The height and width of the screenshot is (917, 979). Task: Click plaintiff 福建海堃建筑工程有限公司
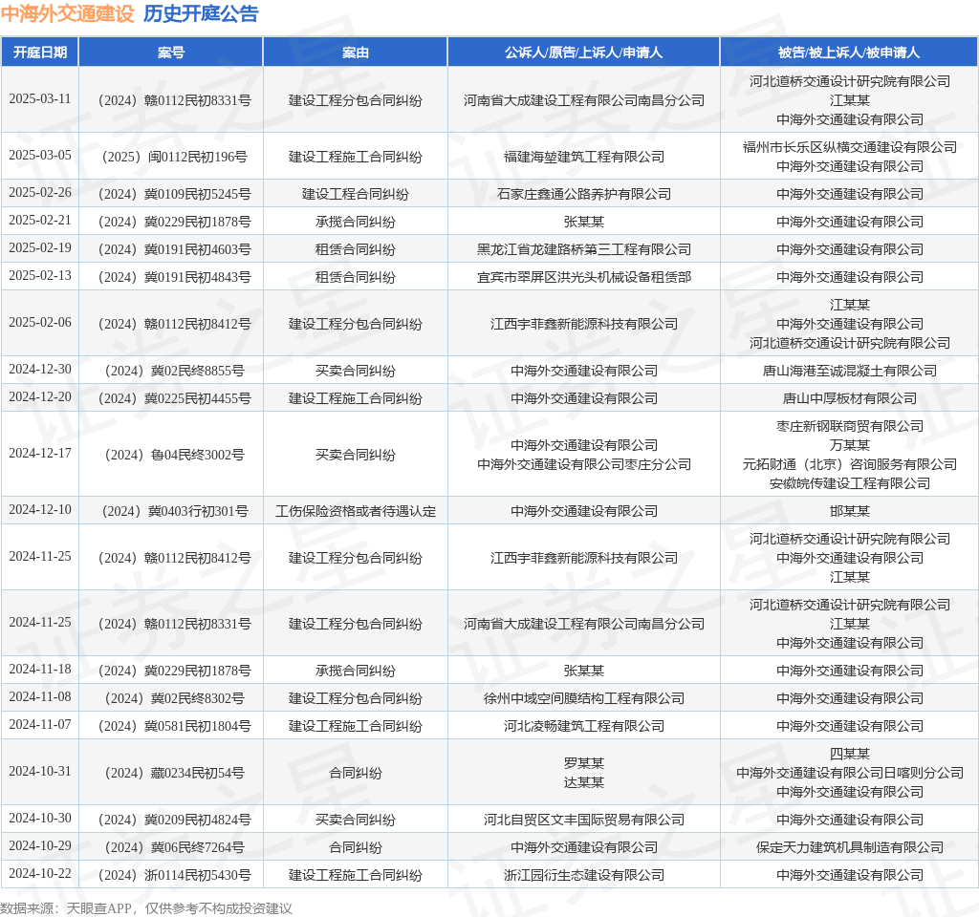(584, 157)
